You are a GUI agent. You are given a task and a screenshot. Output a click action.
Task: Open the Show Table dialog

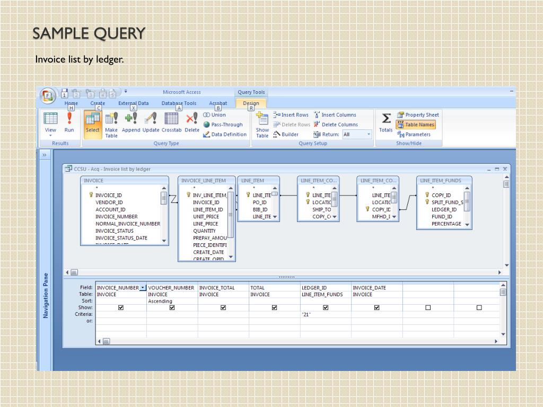[x=262, y=125]
